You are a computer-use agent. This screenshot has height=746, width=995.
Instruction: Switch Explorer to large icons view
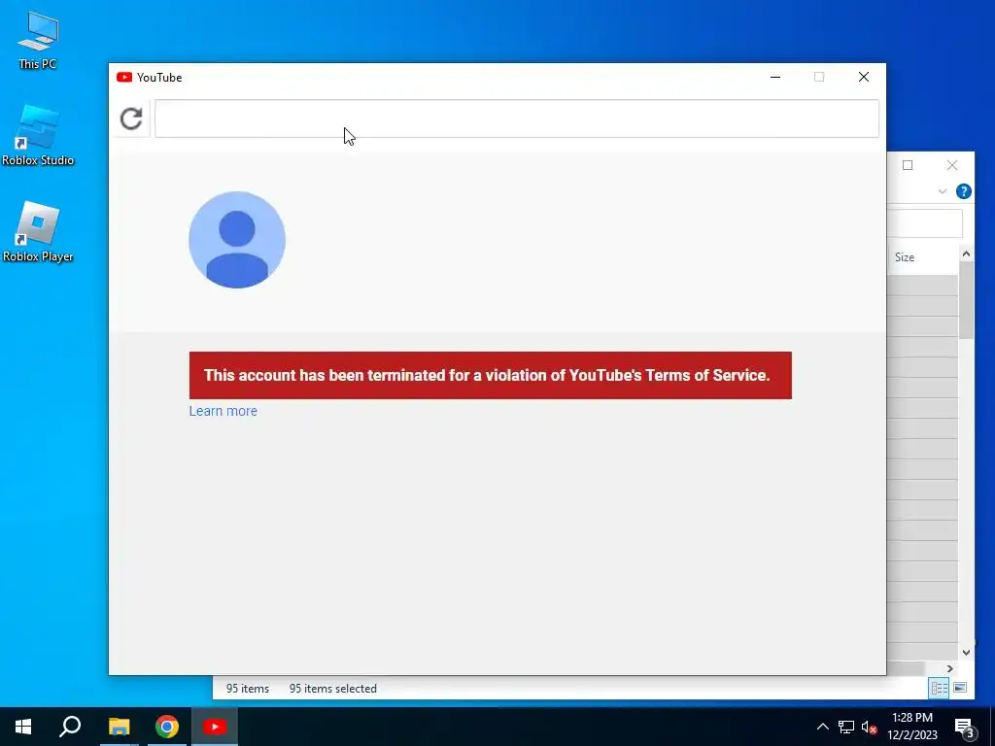pyautogui.click(x=960, y=688)
